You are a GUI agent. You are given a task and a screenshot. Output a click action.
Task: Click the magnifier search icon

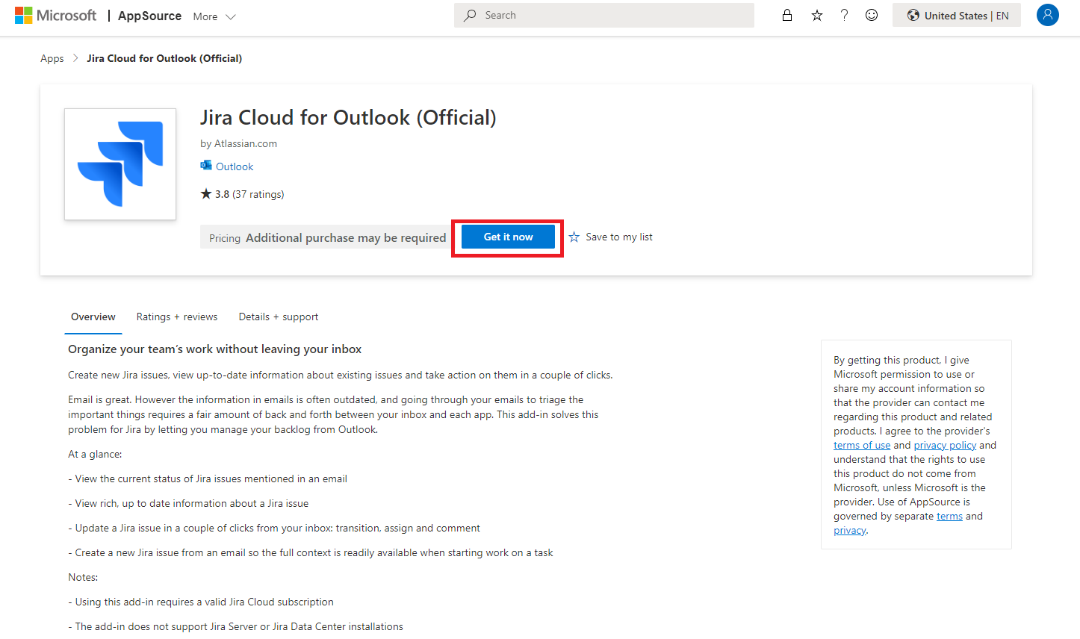[470, 15]
